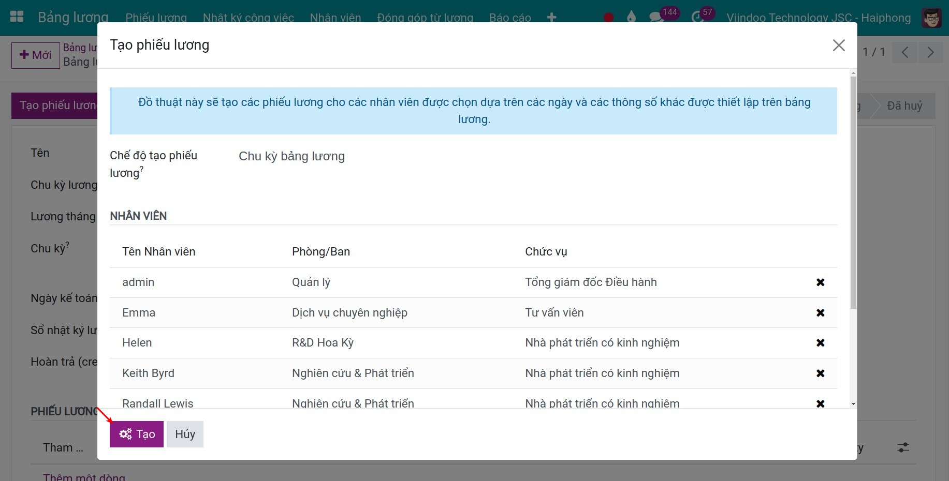Sort by Tên Nhân viên column
The width and height of the screenshot is (949, 481).
(159, 251)
